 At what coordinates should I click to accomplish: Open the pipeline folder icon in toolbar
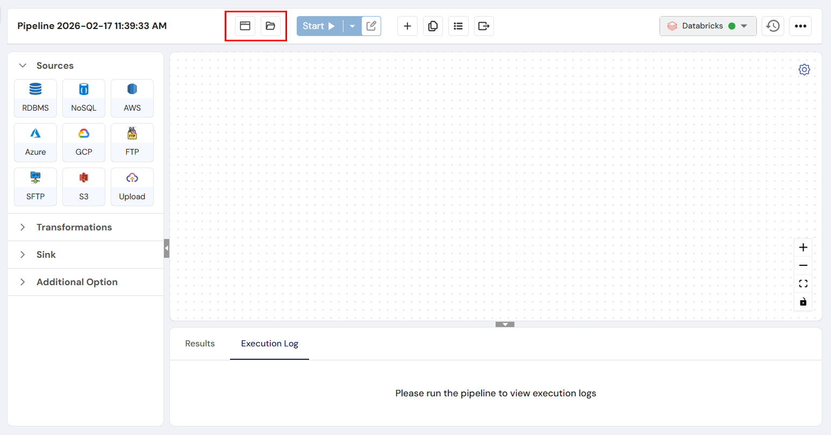tap(270, 26)
